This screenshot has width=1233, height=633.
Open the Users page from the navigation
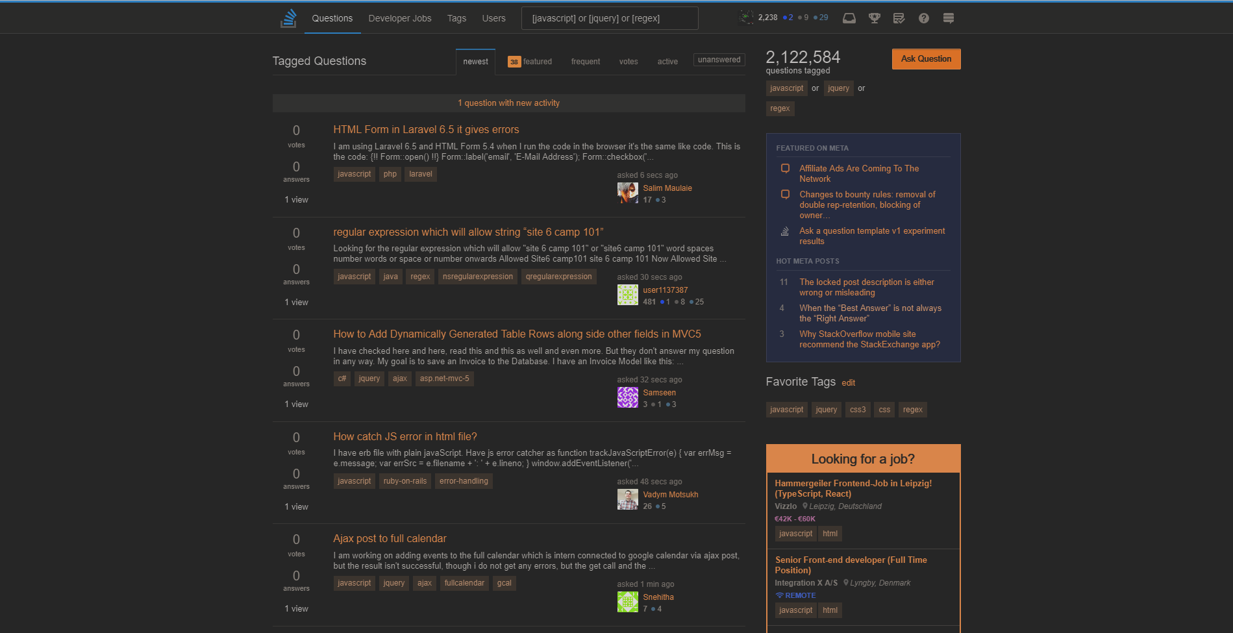pyautogui.click(x=493, y=18)
